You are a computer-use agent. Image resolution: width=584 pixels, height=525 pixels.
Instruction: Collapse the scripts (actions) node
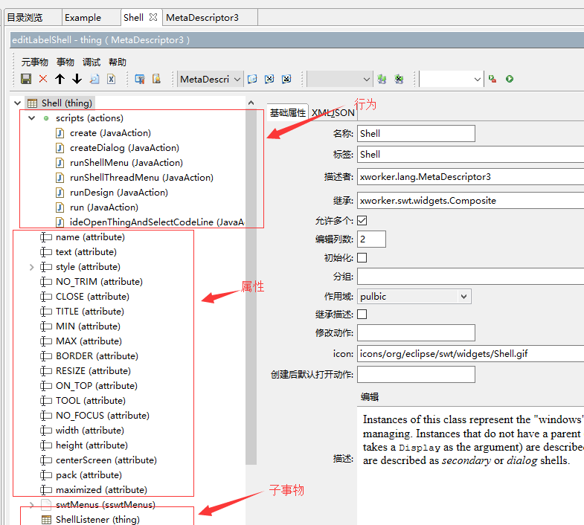click(32, 118)
